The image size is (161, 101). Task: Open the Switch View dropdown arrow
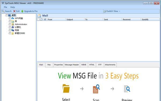(x=119, y=11)
